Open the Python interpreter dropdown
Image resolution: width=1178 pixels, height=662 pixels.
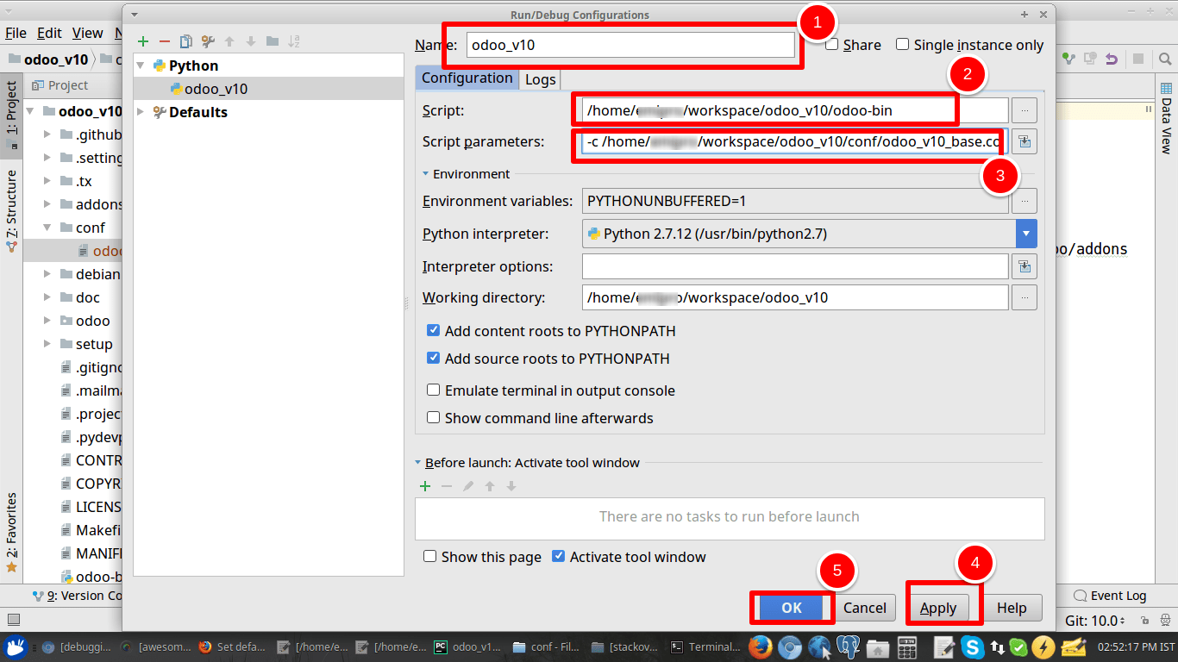pyautogui.click(x=1025, y=233)
